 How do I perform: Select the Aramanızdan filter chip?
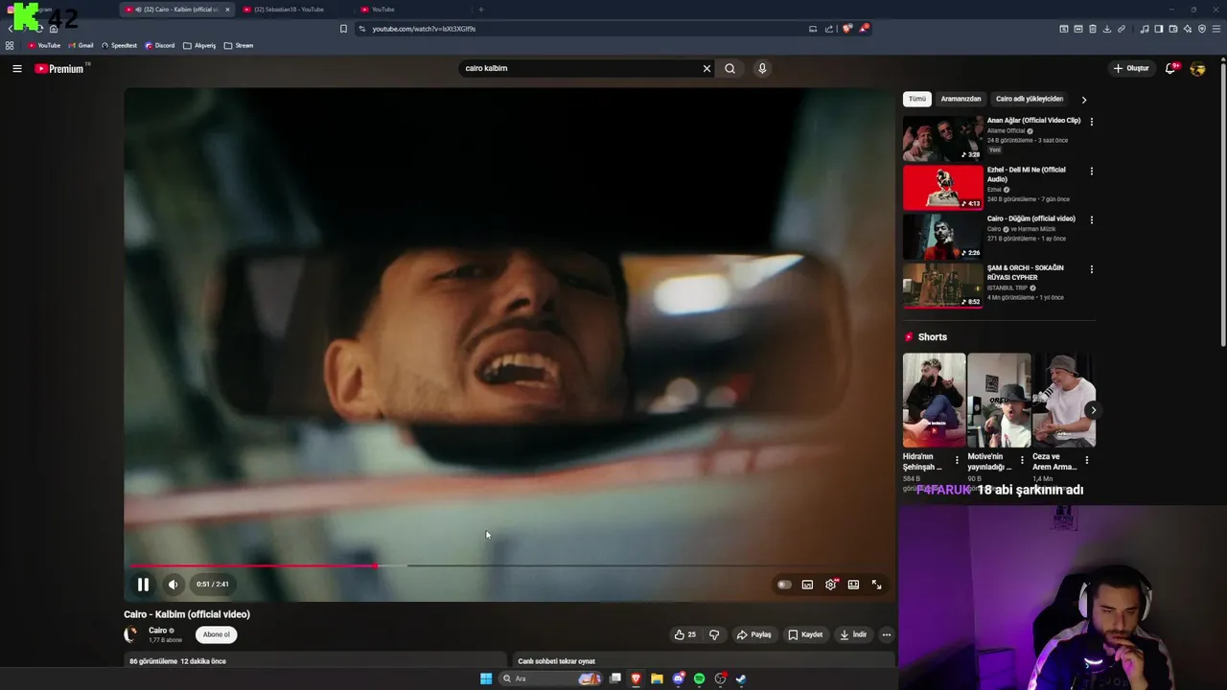point(961,99)
